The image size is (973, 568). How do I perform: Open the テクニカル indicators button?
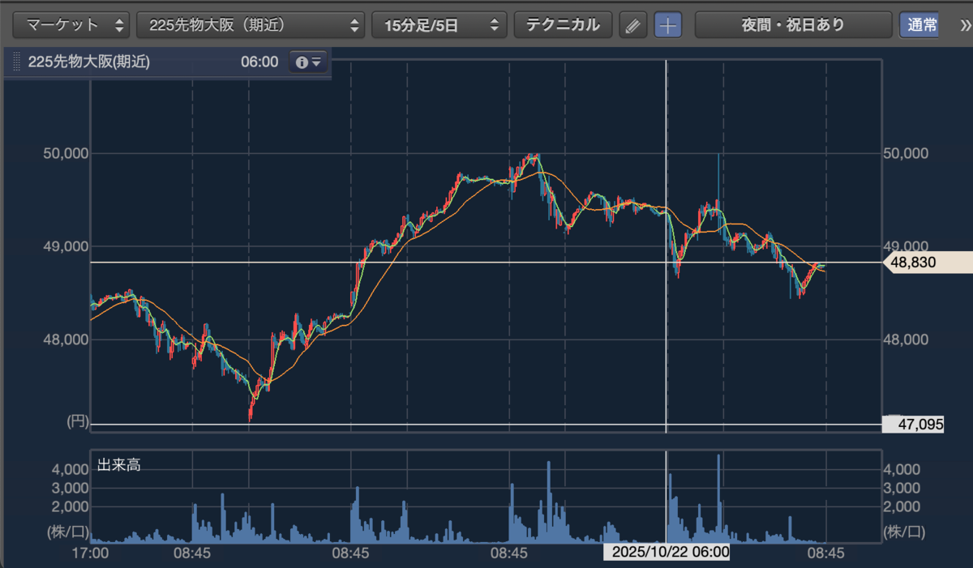pos(563,25)
